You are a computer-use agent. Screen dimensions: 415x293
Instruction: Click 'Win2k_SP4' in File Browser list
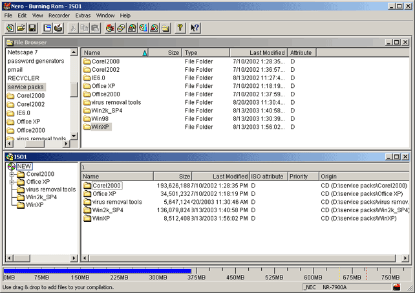click(x=107, y=111)
